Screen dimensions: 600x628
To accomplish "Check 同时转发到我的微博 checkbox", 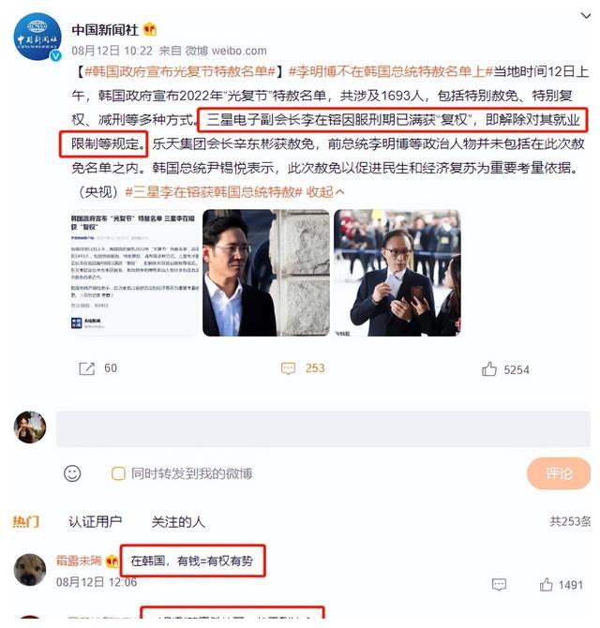I will (118, 473).
